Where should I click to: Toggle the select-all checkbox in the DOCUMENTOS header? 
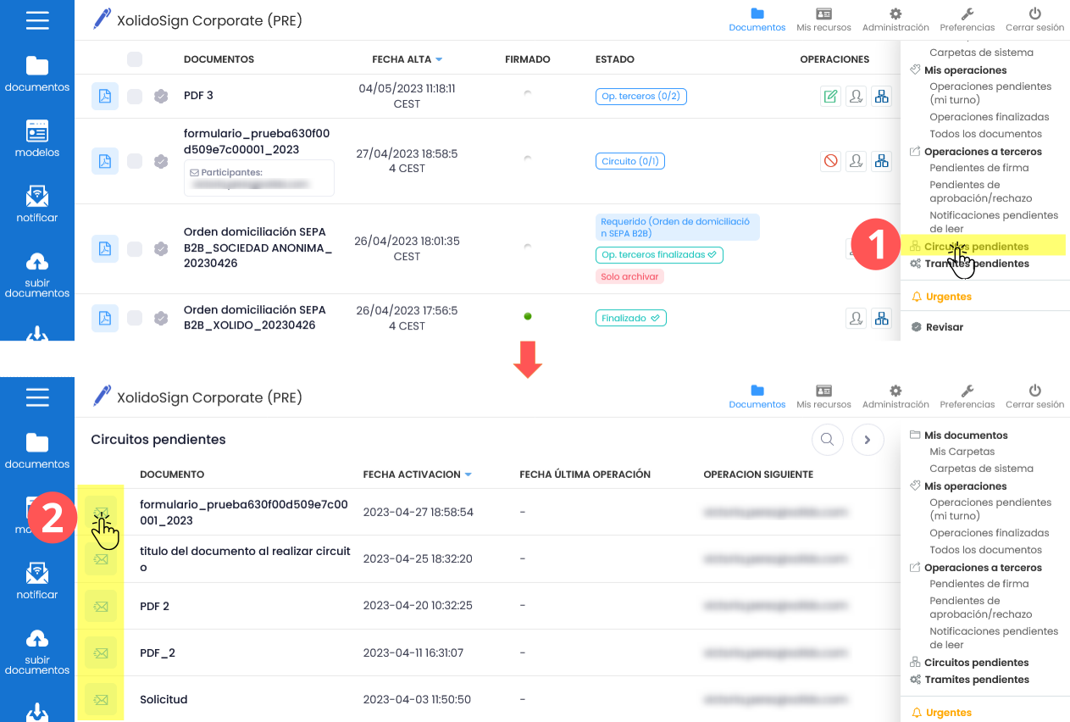pyautogui.click(x=135, y=59)
